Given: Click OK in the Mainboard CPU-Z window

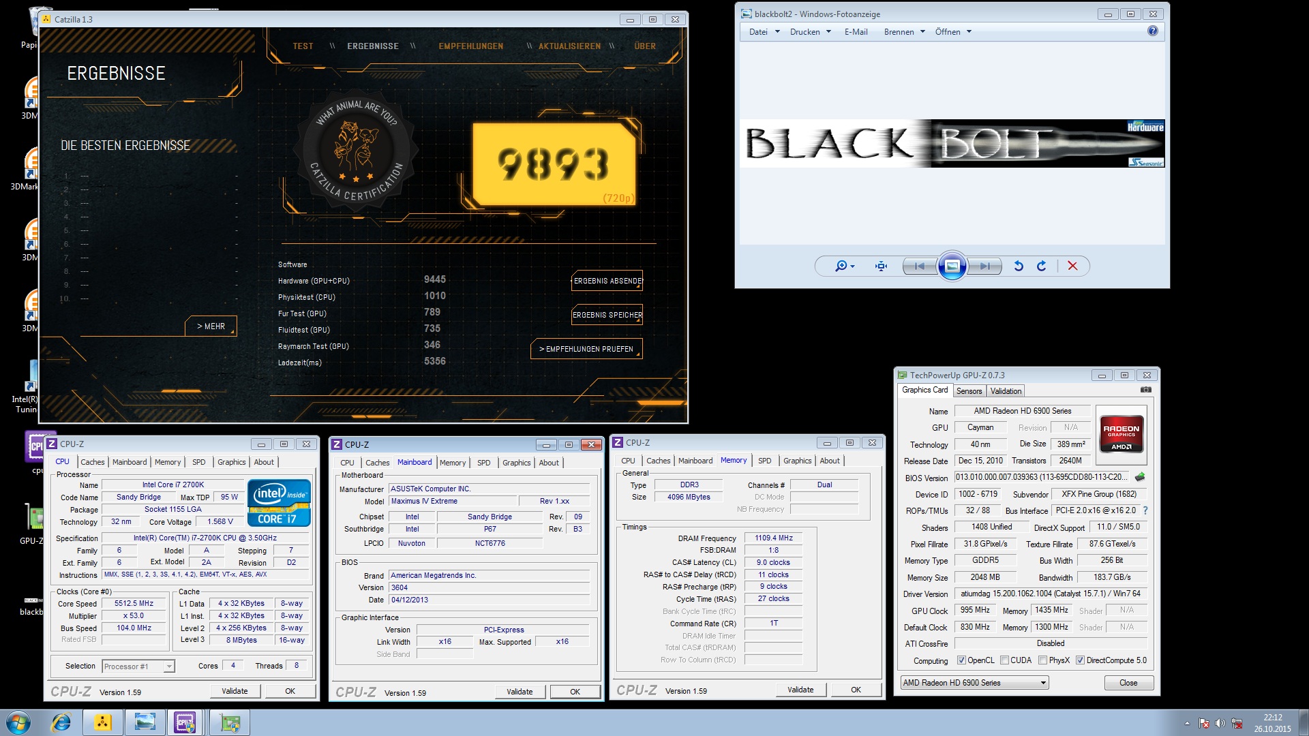Looking at the screenshot, I should [575, 692].
